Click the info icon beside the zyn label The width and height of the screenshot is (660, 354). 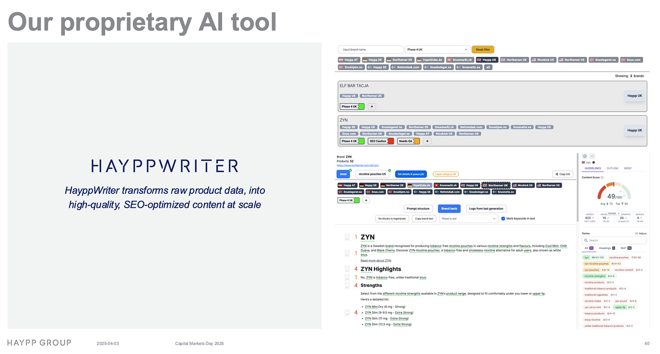(x=594, y=162)
